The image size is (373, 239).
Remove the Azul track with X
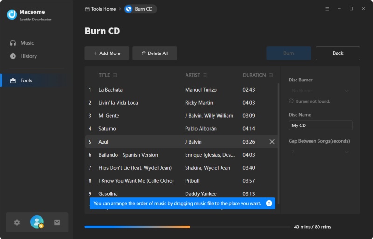point(272,142)
